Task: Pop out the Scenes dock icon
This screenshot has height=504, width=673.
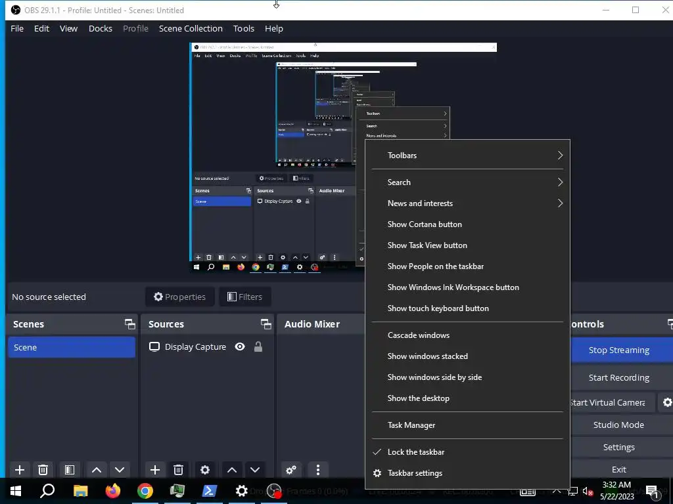Action: (129, 324)
